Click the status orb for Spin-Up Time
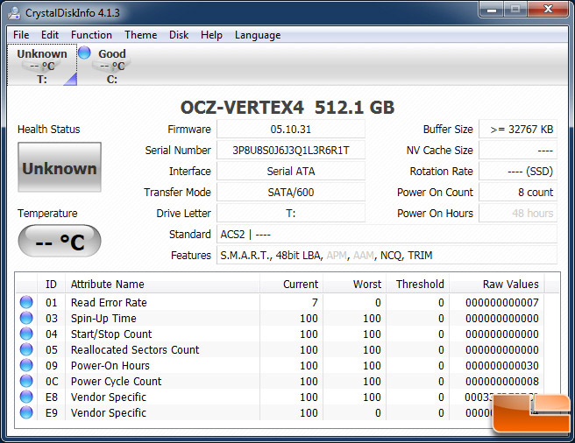Viewport: 575px width, 443px height. (26, 318)
